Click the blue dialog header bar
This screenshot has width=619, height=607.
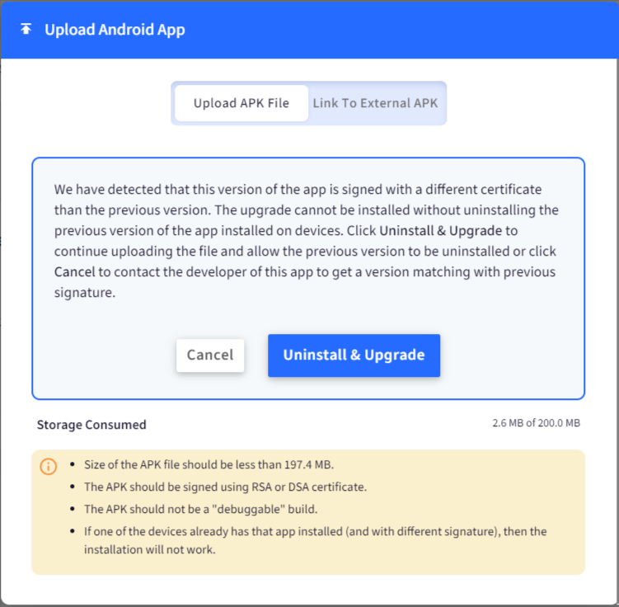(310, 30)
